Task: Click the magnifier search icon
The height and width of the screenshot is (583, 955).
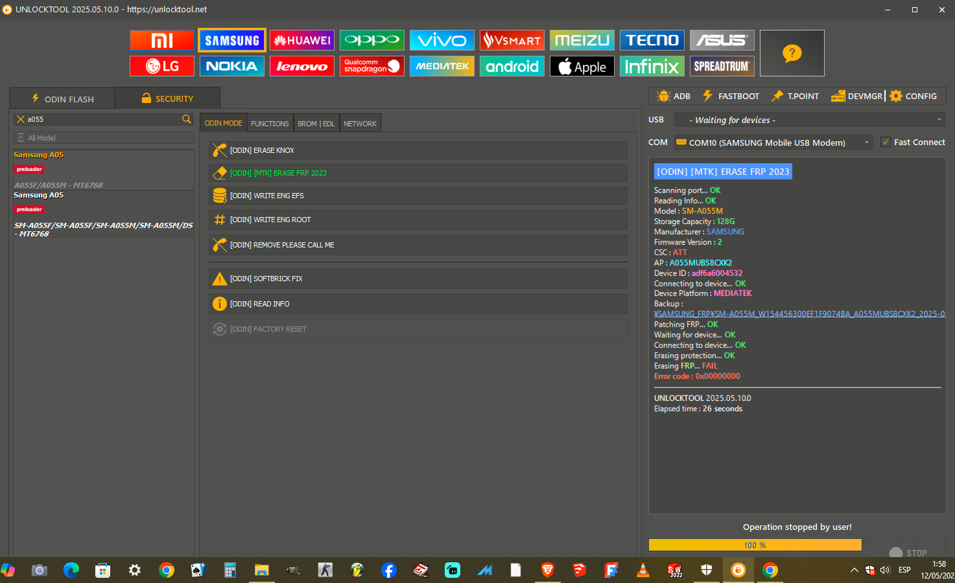Action: (x=187, y=119)
